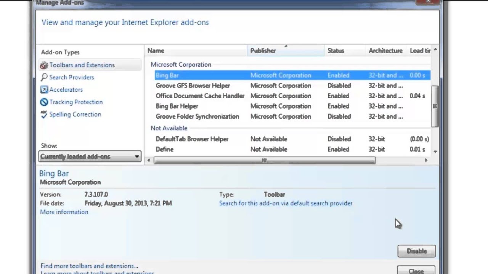Click Not Available publisher of Define row
This screenshot has width=488, height=274.
click(269, 149)
